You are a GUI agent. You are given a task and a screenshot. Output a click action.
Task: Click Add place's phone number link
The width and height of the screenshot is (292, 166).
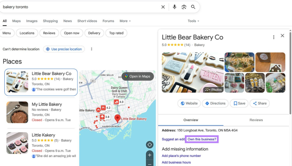181,156
